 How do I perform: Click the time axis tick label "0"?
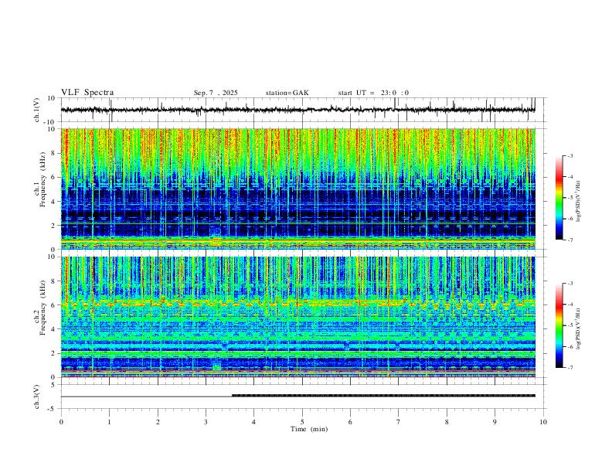coord(61,422)
